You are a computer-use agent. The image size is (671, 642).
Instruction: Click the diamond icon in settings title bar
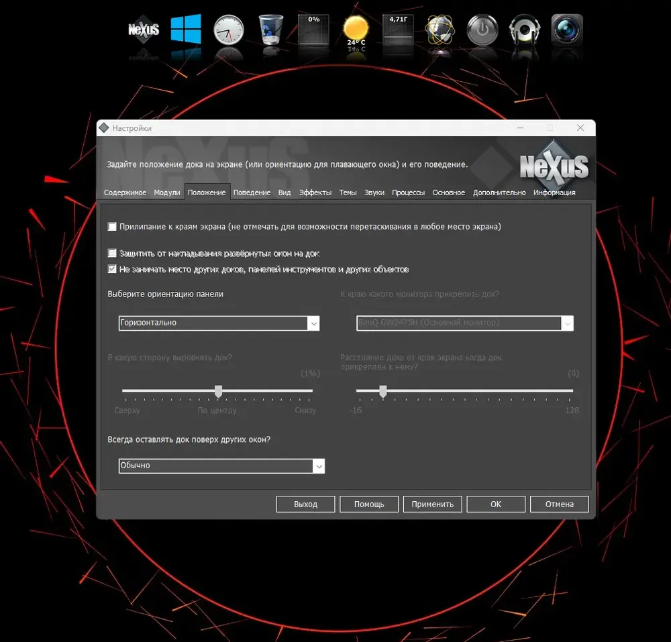(103, 128)
